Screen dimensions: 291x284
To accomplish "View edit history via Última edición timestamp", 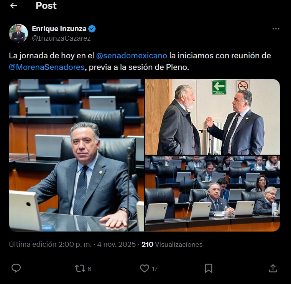I will 50,244.
